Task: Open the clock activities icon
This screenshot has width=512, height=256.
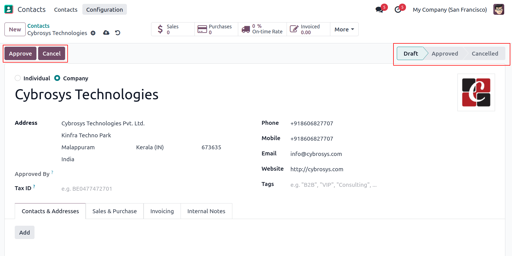Action: (x=398, y=10)
